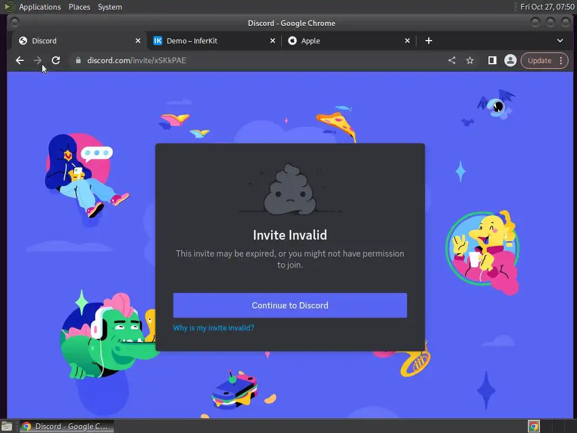
Task: Expand the tab search dropdown
Action: pyautogui.click(x=560, y=41)
